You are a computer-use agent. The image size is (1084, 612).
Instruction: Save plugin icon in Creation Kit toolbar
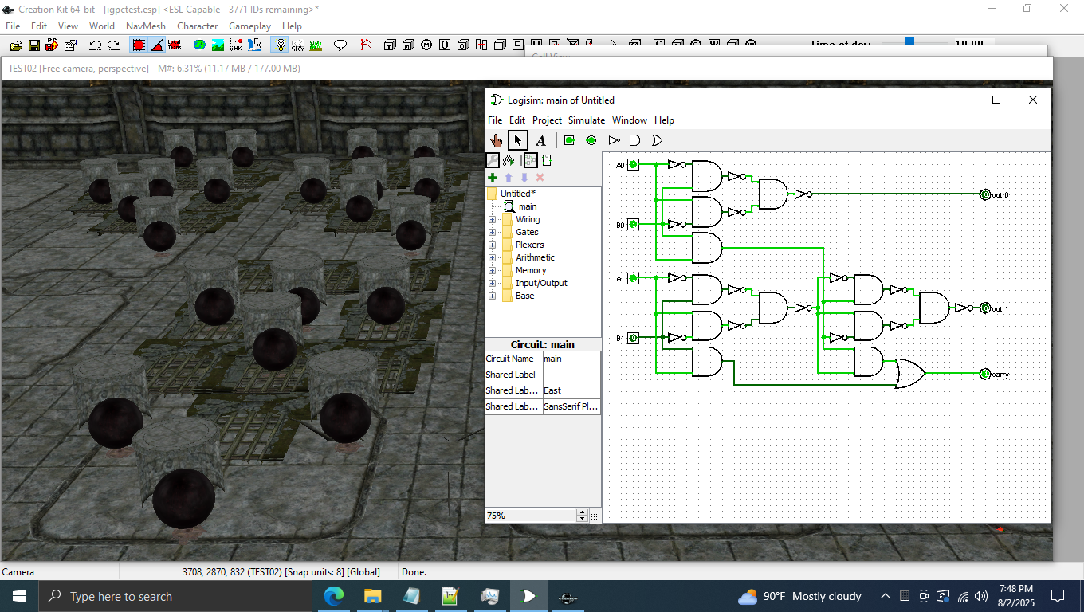click(x=34, y=45)
